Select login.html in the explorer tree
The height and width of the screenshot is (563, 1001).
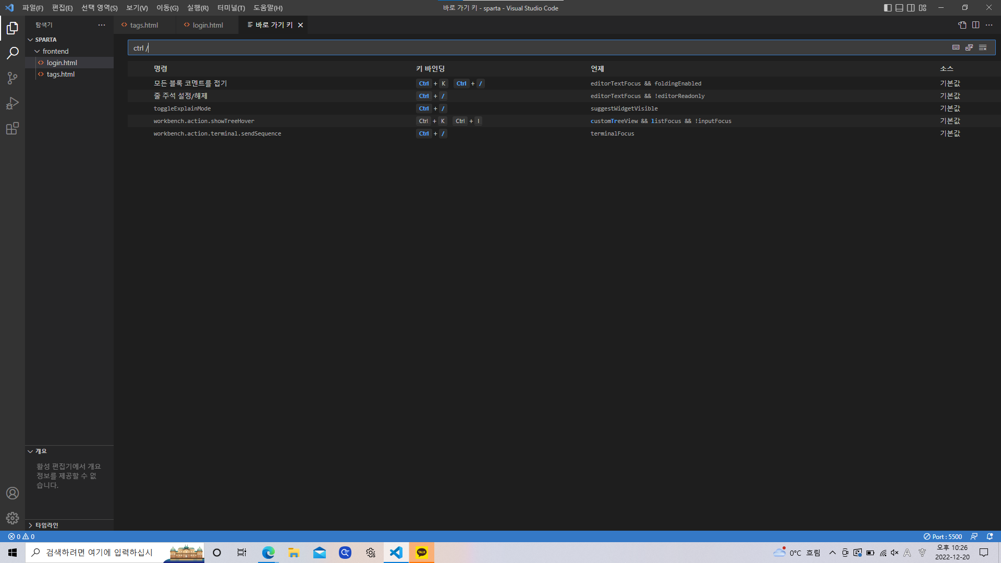69,63
